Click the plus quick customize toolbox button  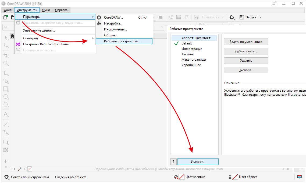click(x=6, y=161)
